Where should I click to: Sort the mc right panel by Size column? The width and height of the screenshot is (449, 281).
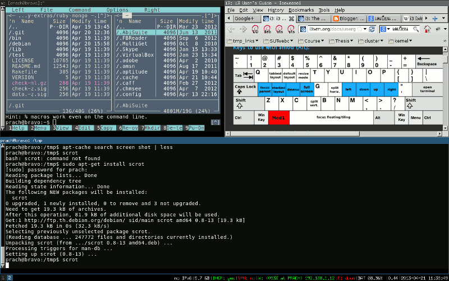point(166,21)
